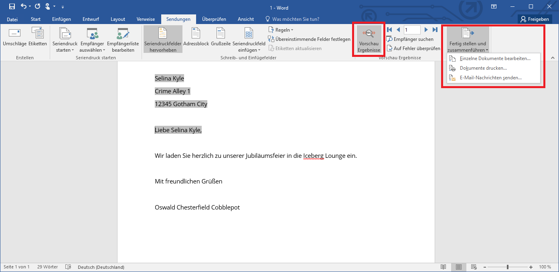Click zoom in plus button
This screenshot has height=272, width=559.
[x=531, y=267]
